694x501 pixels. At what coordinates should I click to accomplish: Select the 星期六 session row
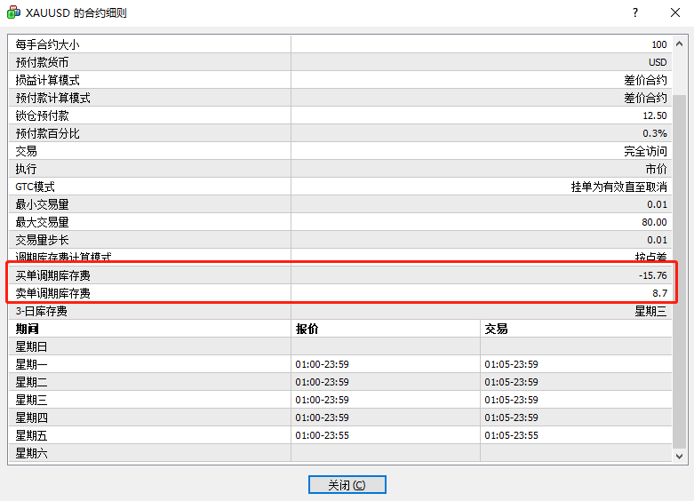tap(340, 453)
